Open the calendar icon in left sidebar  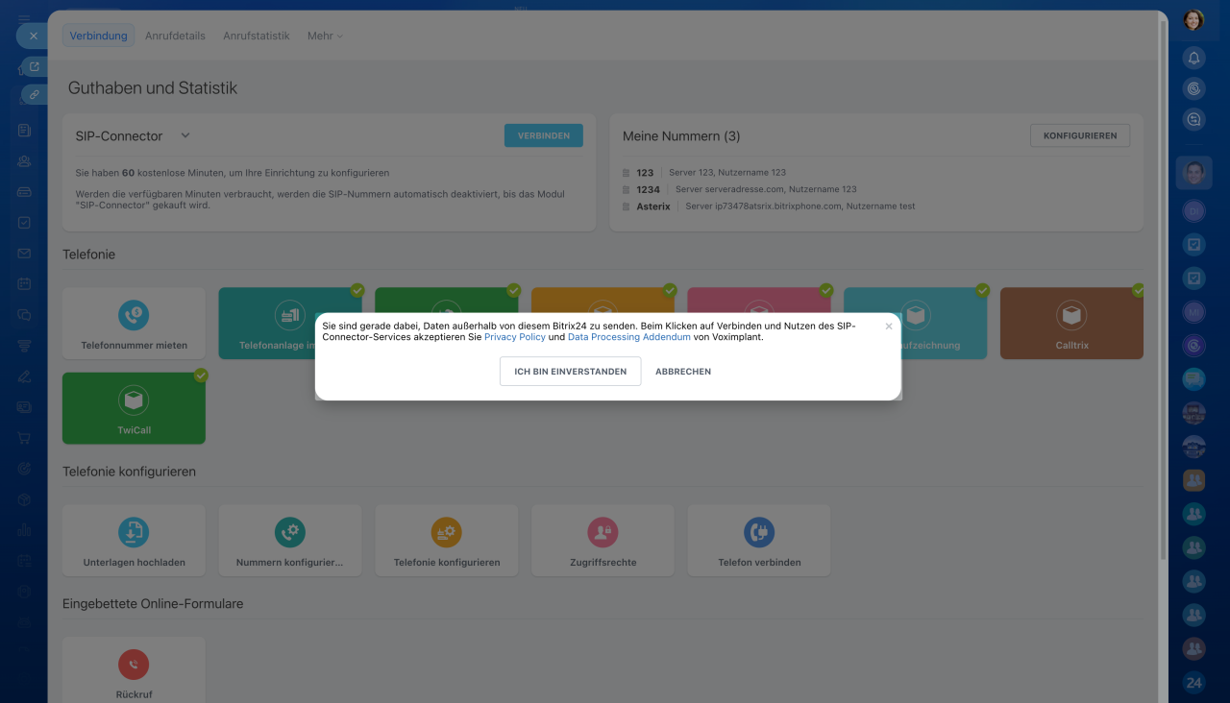click(x=24, y=284)
